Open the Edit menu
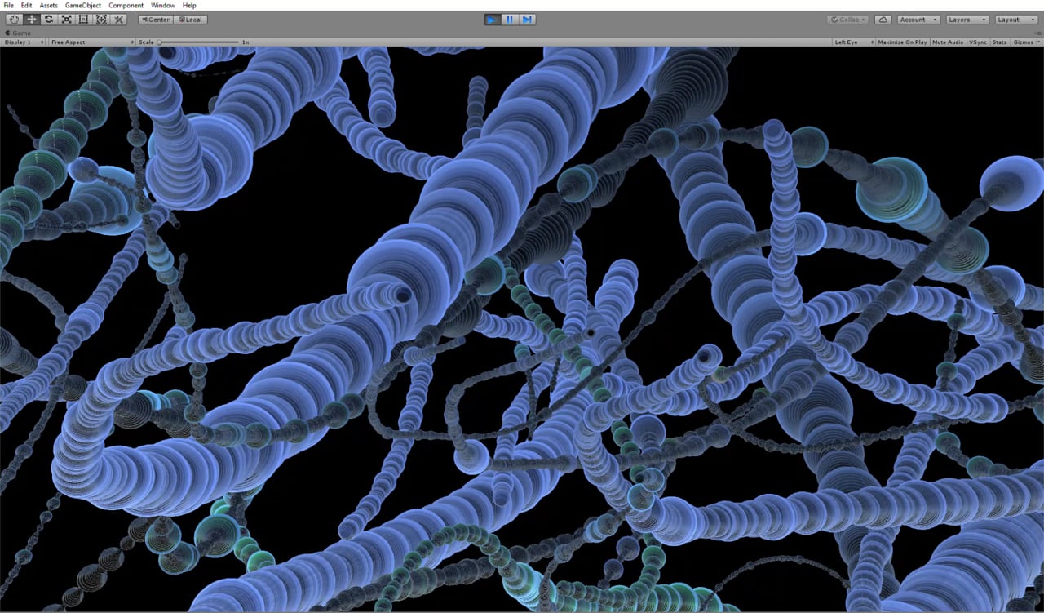Viewport: 1044px width, 613px height. (x=27, y=5)
